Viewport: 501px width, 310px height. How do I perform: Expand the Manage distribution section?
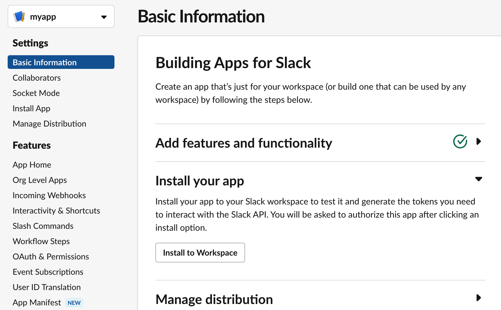[x=478, y=298]
